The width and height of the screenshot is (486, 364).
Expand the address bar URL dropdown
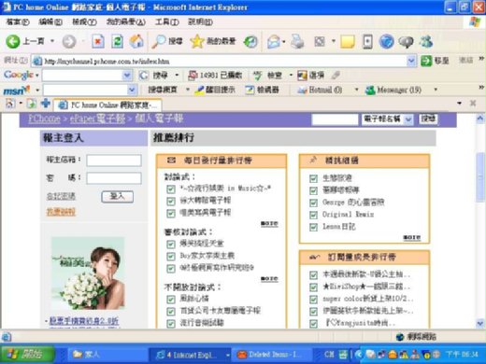pos(411,61)
